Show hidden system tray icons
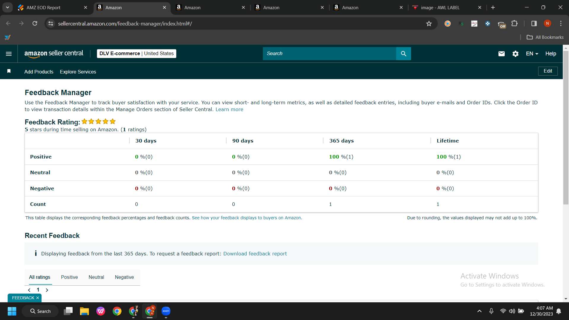Image resolution: width=569 pixels, height=320 pixels. [479, 311]
